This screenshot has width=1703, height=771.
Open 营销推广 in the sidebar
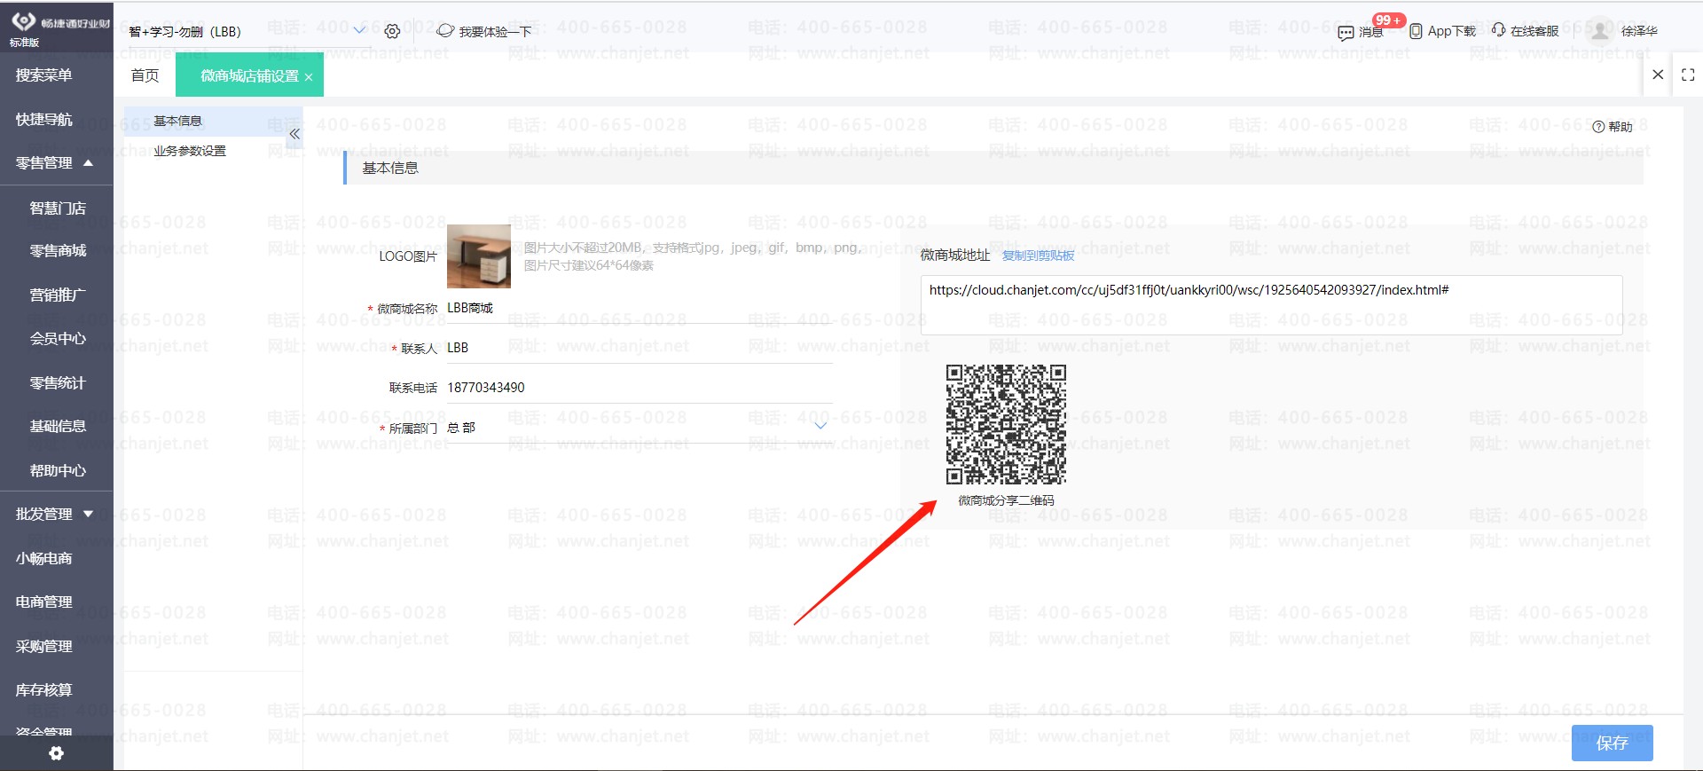point(58,295)
